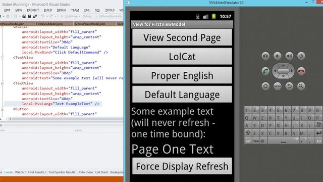Screen dimensions: 323x182
Task: Switch to the Watch 1 tab
Action: coord(20,172)
